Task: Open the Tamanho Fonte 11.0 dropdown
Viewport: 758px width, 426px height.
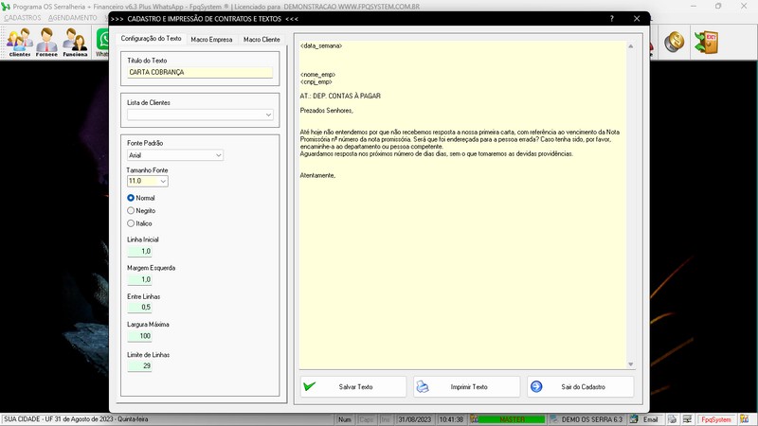Action: tap(163, 181)
